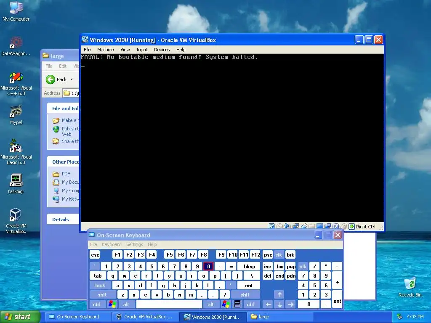Click the del key on On-Screen Keyboard
The height and width of the screenshot is (323, 431).
pos(268,276)
